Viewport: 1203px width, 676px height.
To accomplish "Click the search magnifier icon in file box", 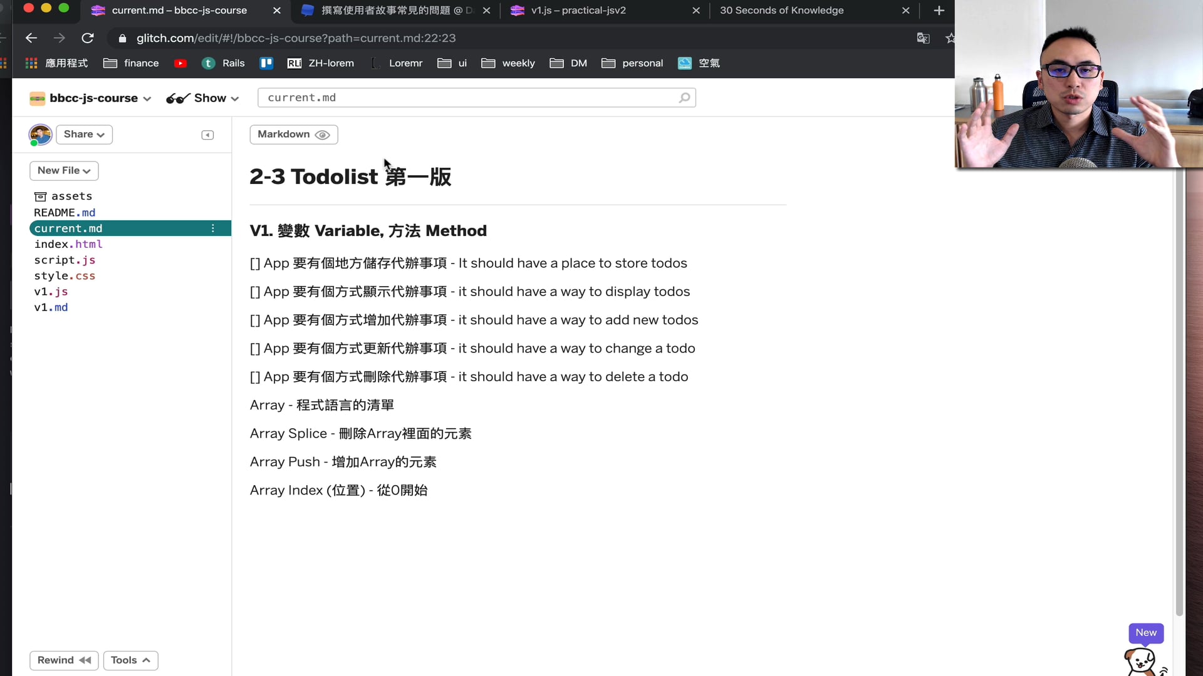I will click(x=684, y=98).
